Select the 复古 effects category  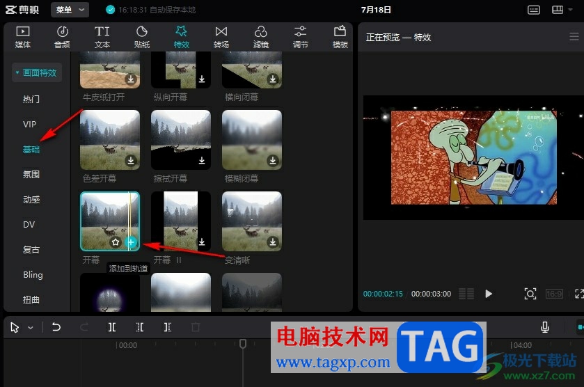click(31, 250)
